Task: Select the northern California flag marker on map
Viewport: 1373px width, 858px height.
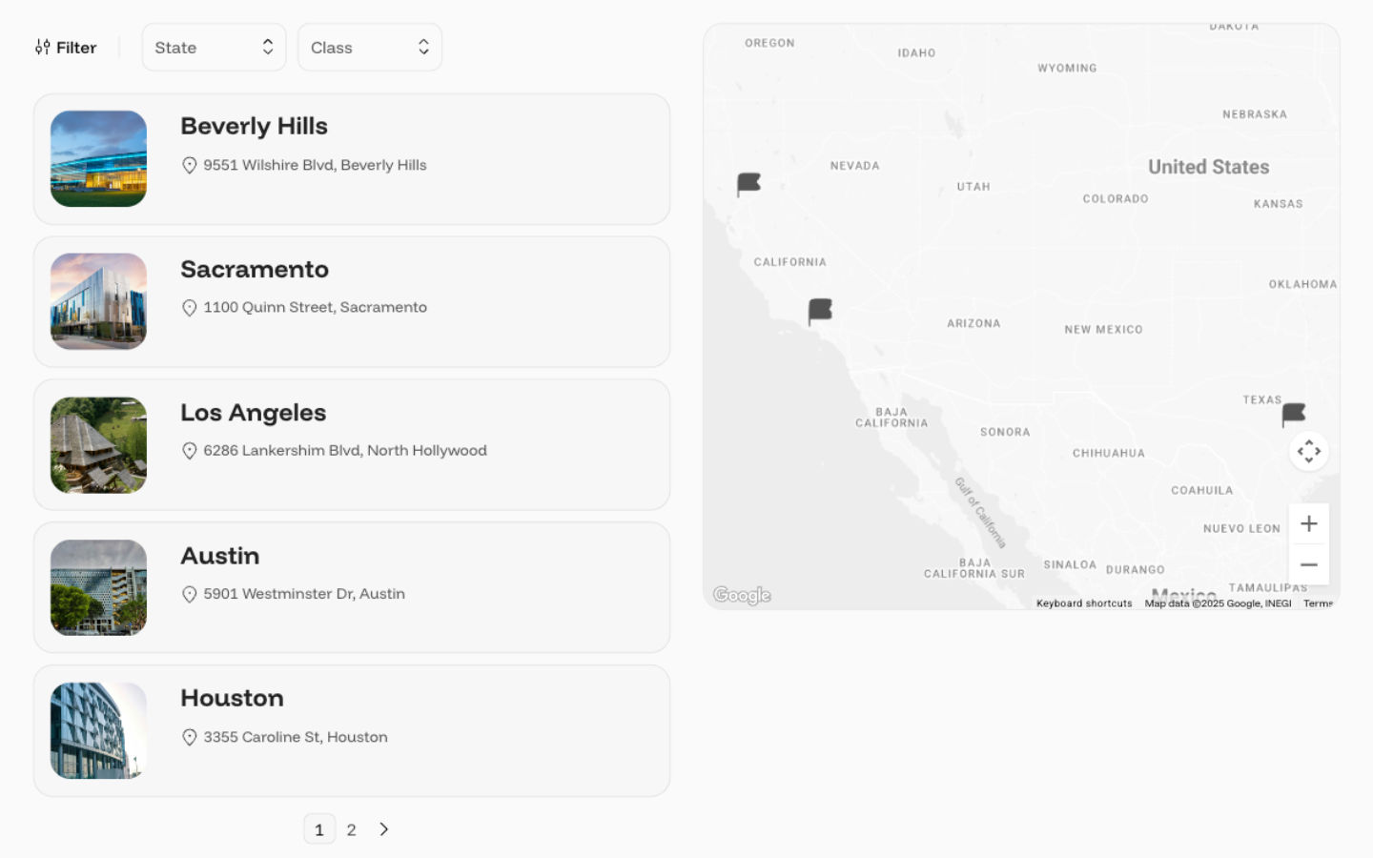Action: 748,183
